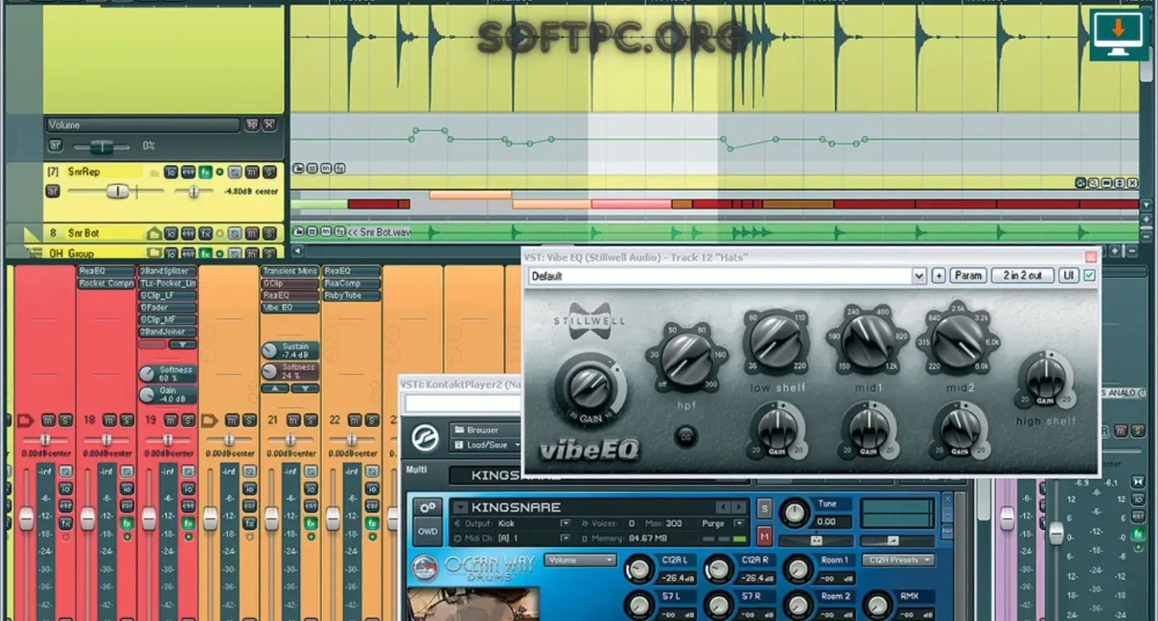This screenshot has height=621, width=1158.
Task: Open envelope button on mixer channel 22
Action: [372, 506]
